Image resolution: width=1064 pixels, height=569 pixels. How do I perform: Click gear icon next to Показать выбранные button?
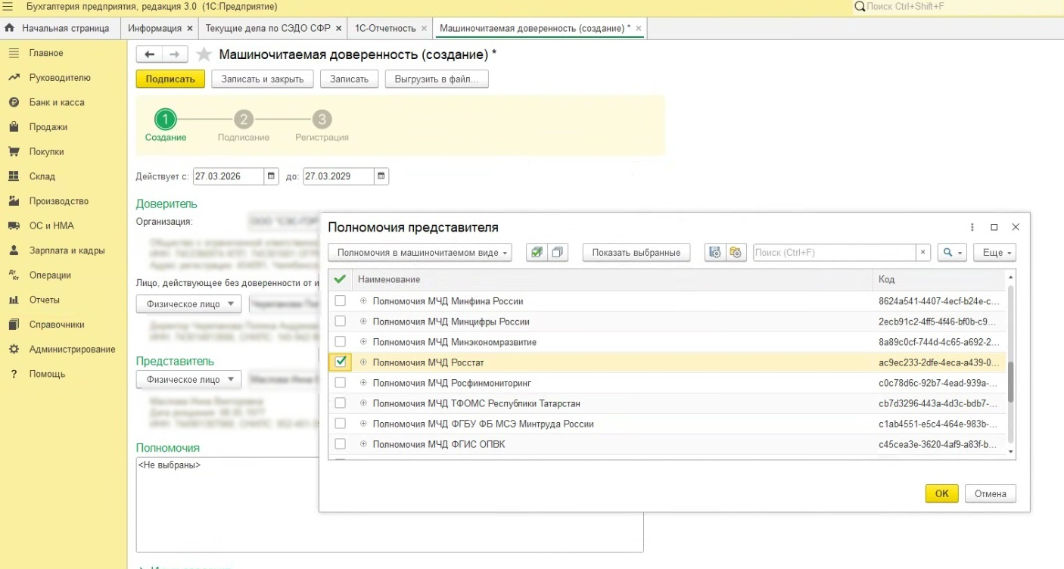[x=714, y=253]
